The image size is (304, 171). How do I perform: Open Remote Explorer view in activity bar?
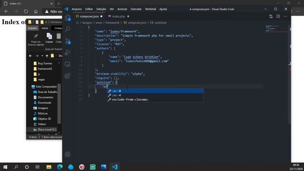[x=67, y=64]
